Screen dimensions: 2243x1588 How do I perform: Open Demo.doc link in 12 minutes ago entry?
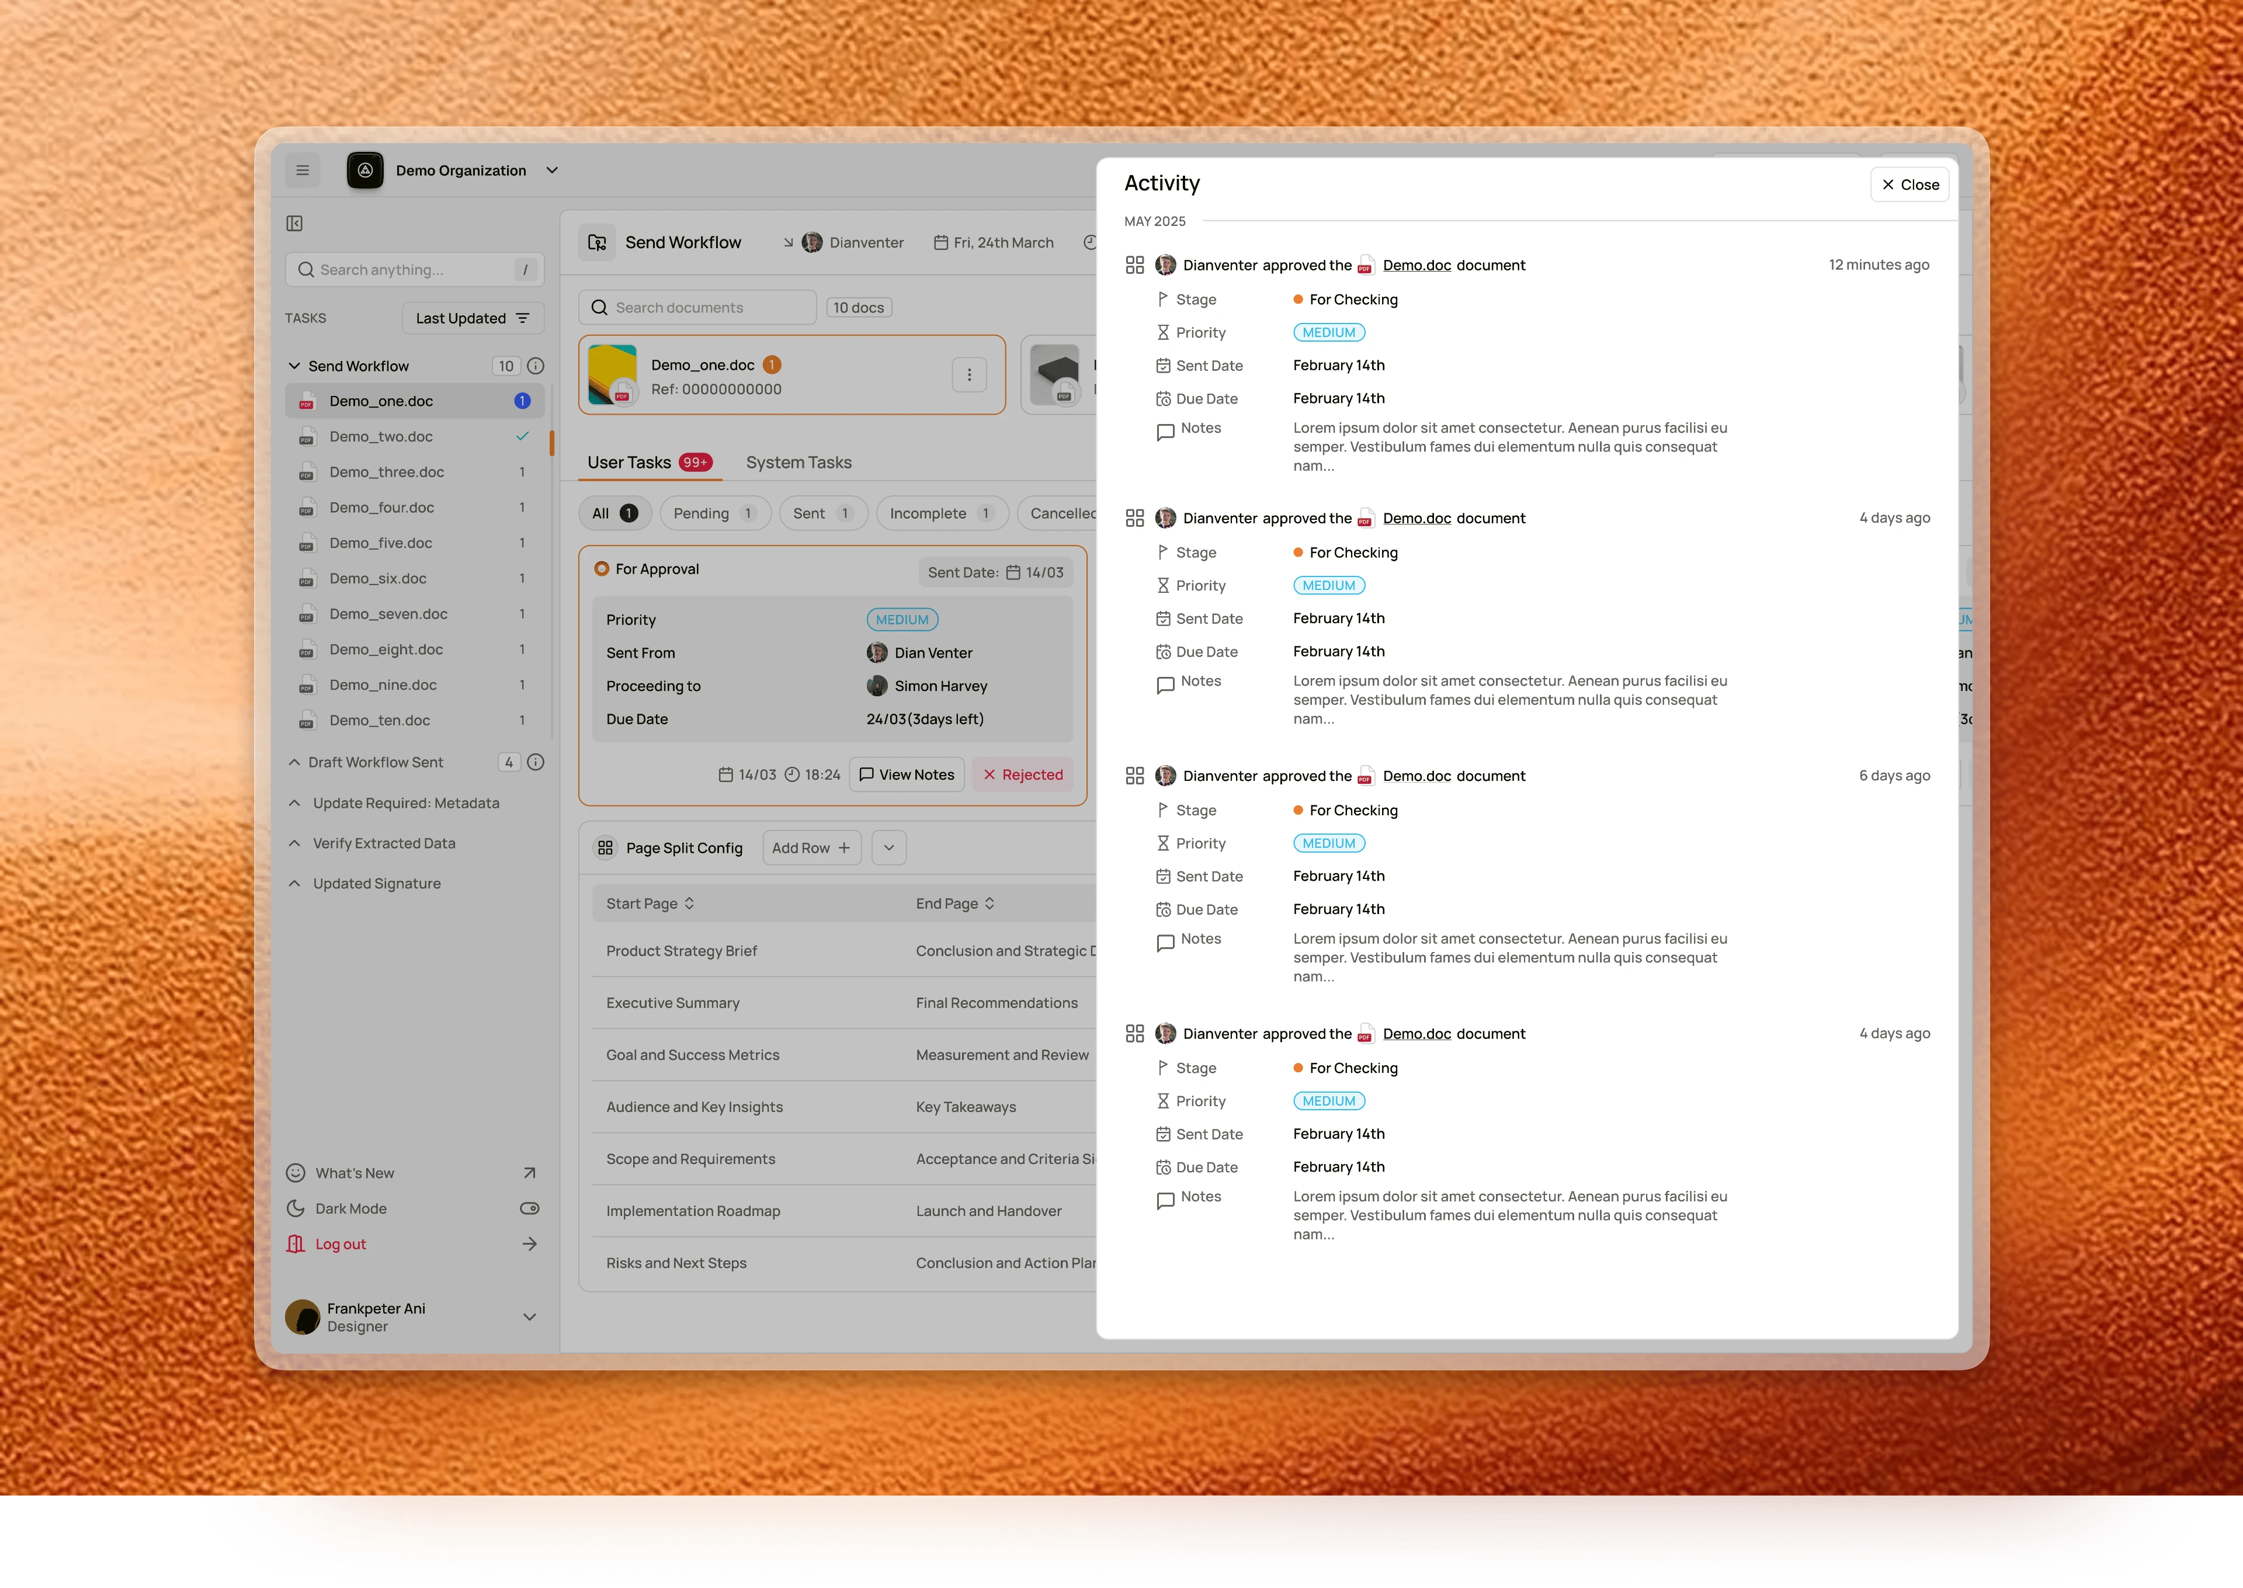(x=1416, y=265)
